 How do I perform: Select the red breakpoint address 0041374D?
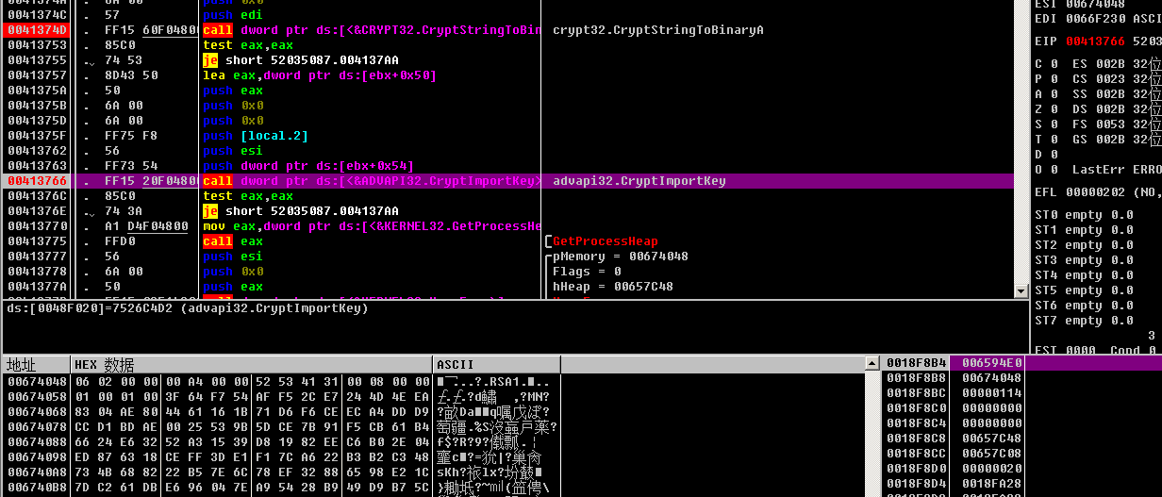pyautogui.click(x=36, y=30)
